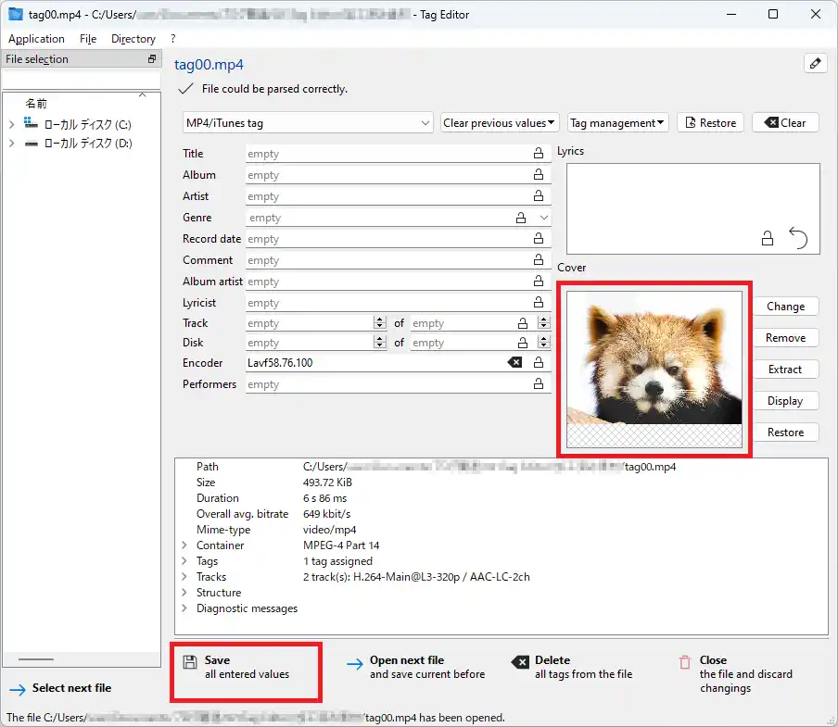Screen dimensions: 838x727
Task: Toggle the lock on the Artist field
Action: click(x=539, y=196)
